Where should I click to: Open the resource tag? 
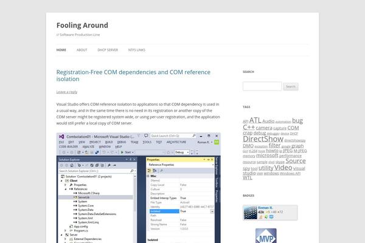(249, 162)
